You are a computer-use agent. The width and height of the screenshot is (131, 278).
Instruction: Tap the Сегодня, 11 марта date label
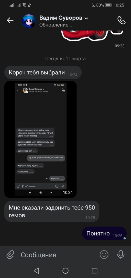(65, 58)
